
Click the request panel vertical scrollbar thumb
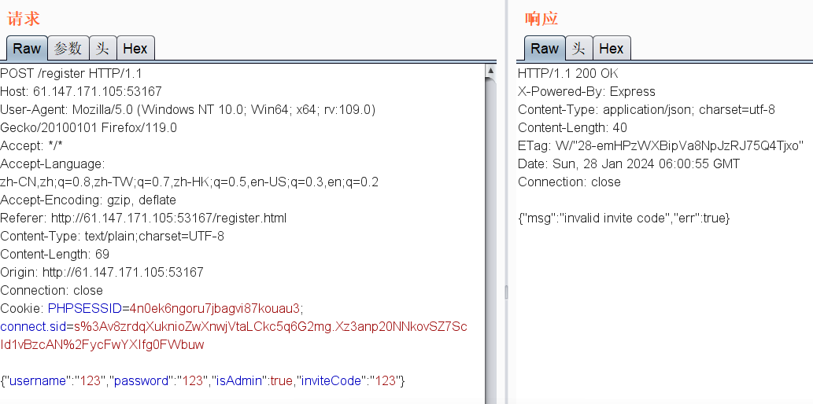pos(490,241)
